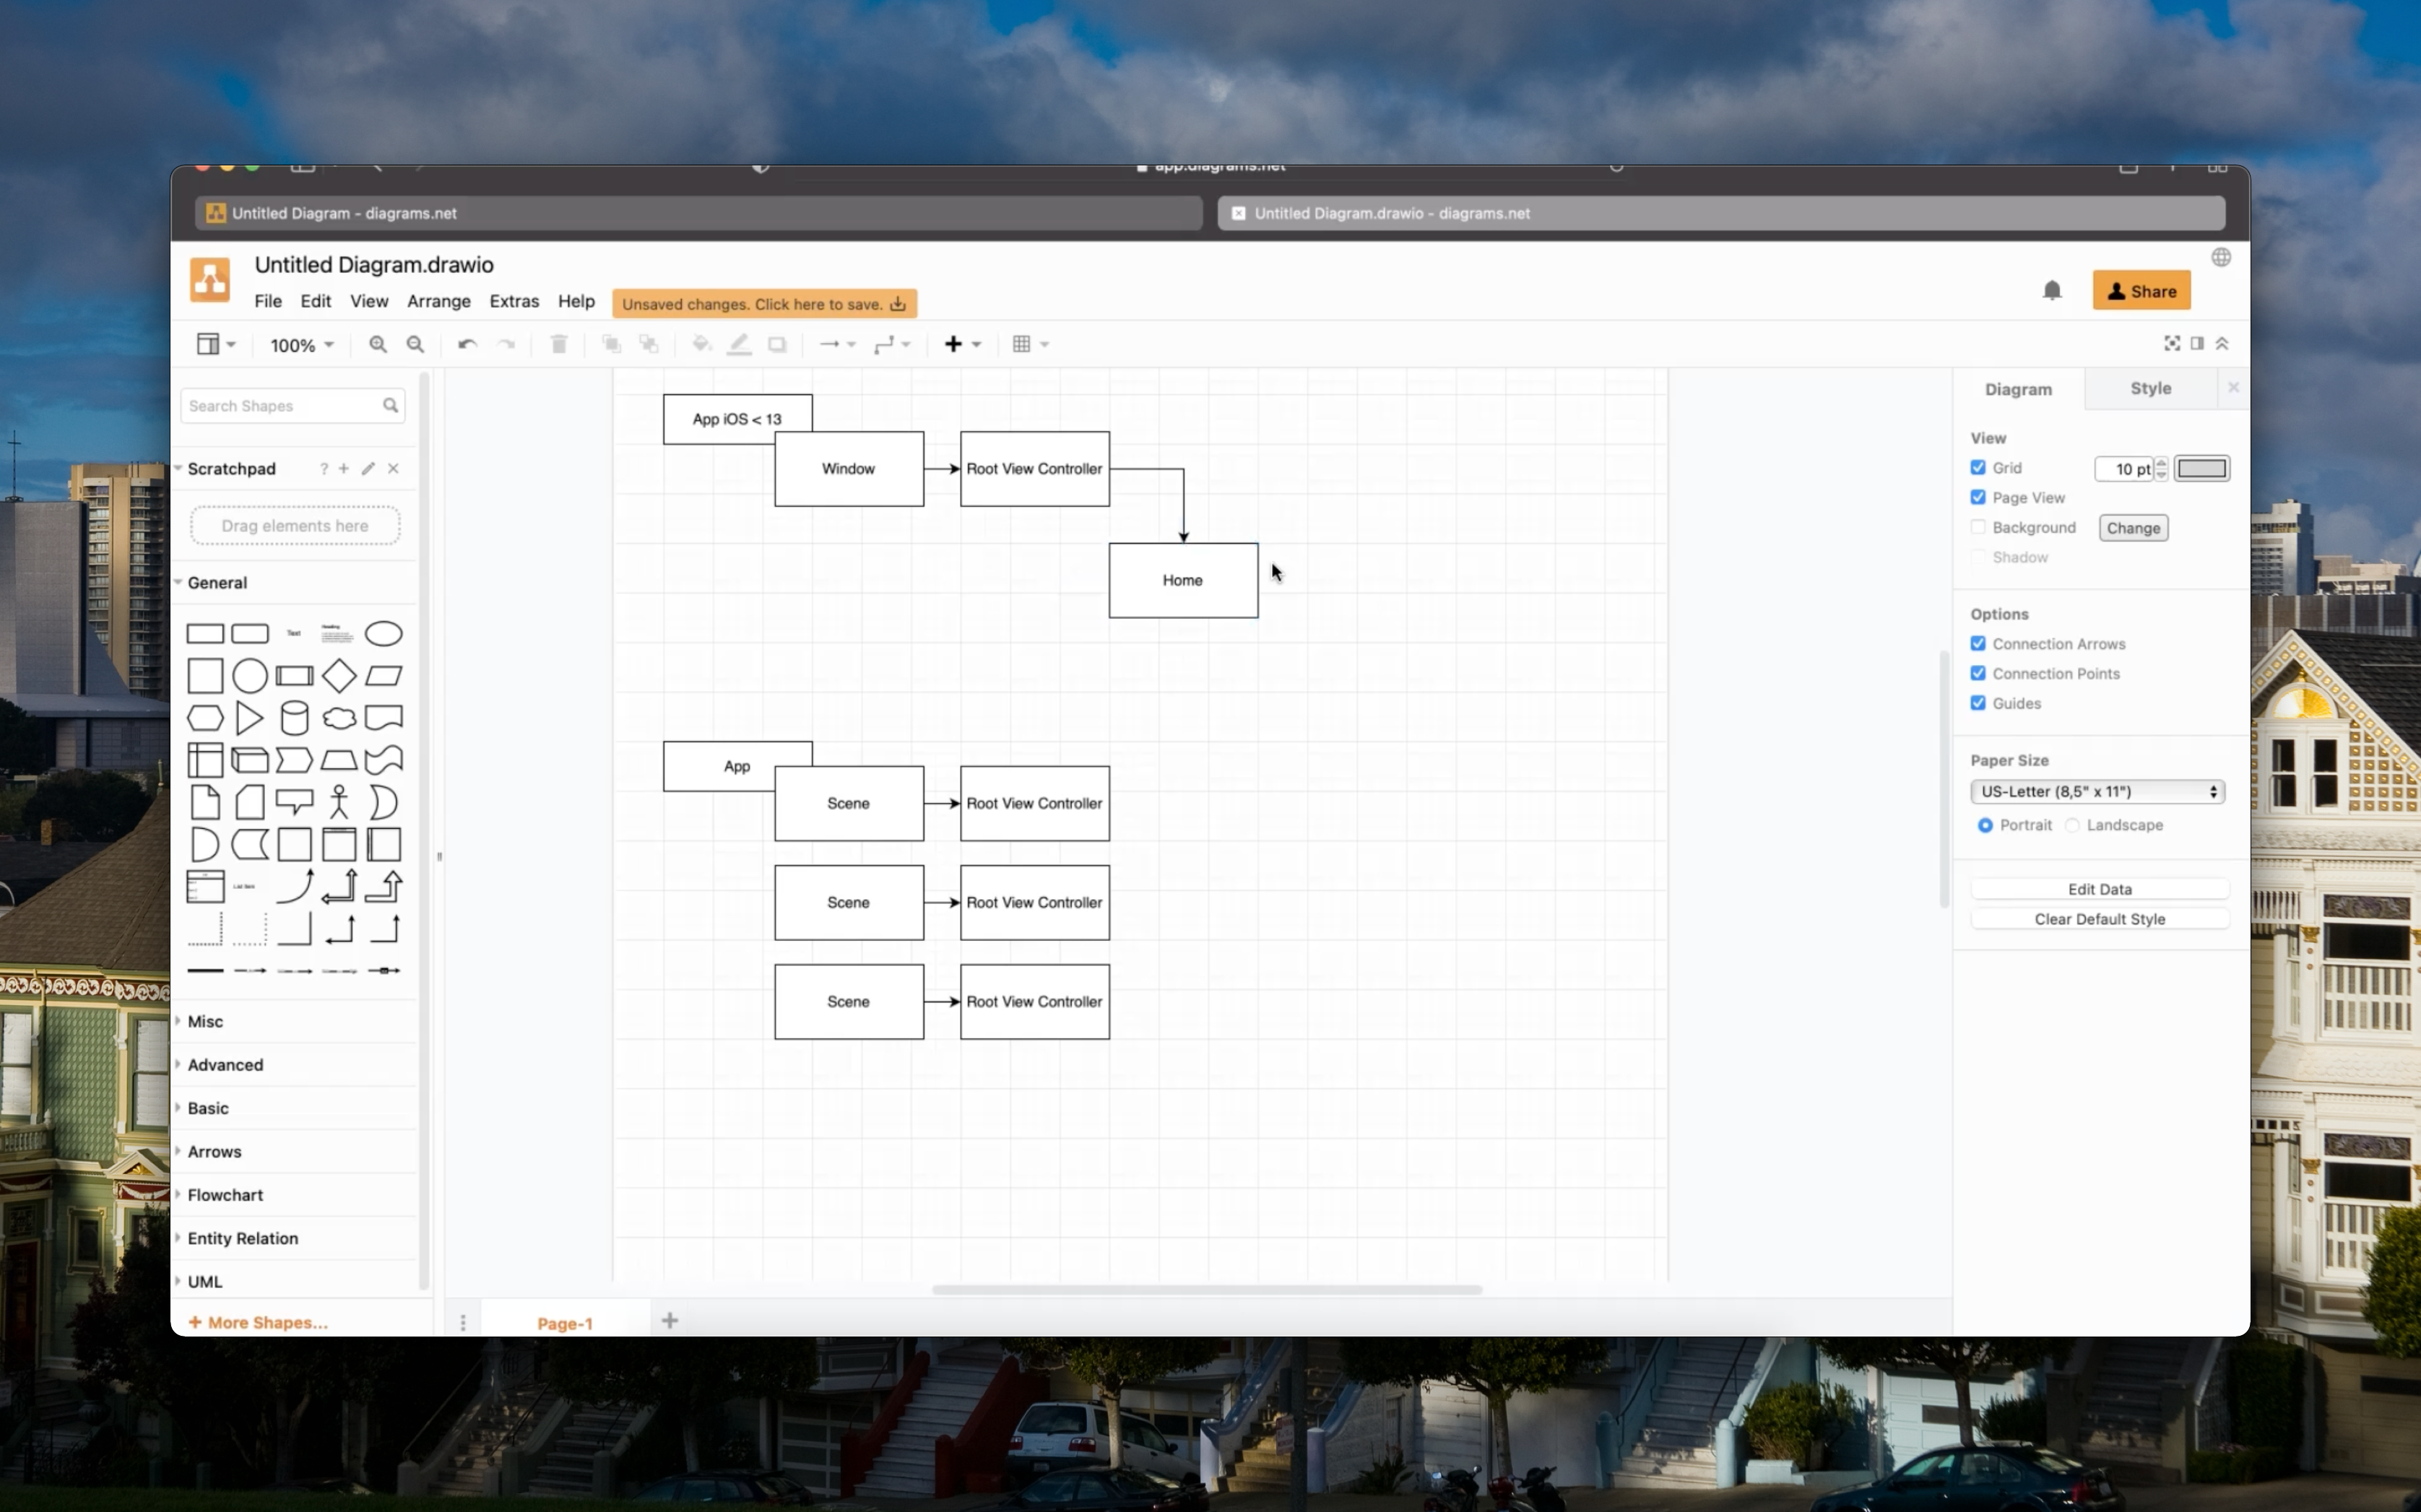Expand the UML shapes section
The image size is (2421, 1512).
pyautogui.click(x=205, y=1282)
